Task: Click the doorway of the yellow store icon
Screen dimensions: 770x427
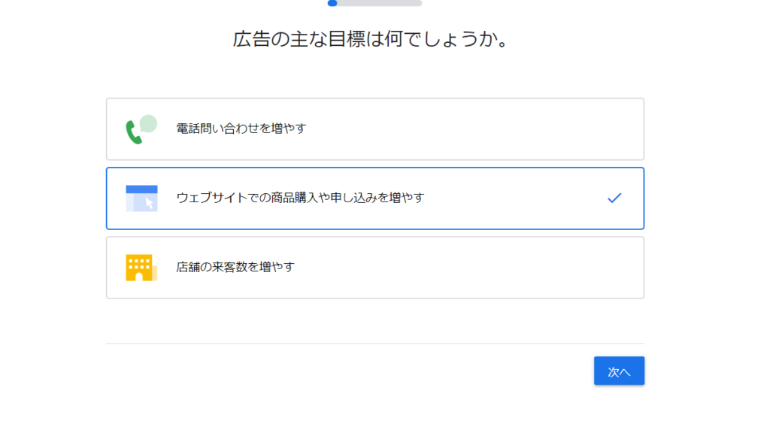Action: [139, 277]
